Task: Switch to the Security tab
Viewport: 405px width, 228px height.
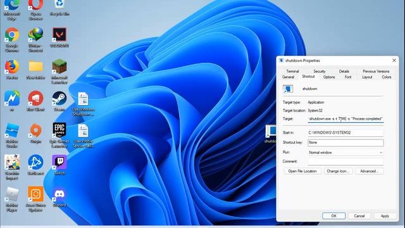Action: tap(319, 72)
